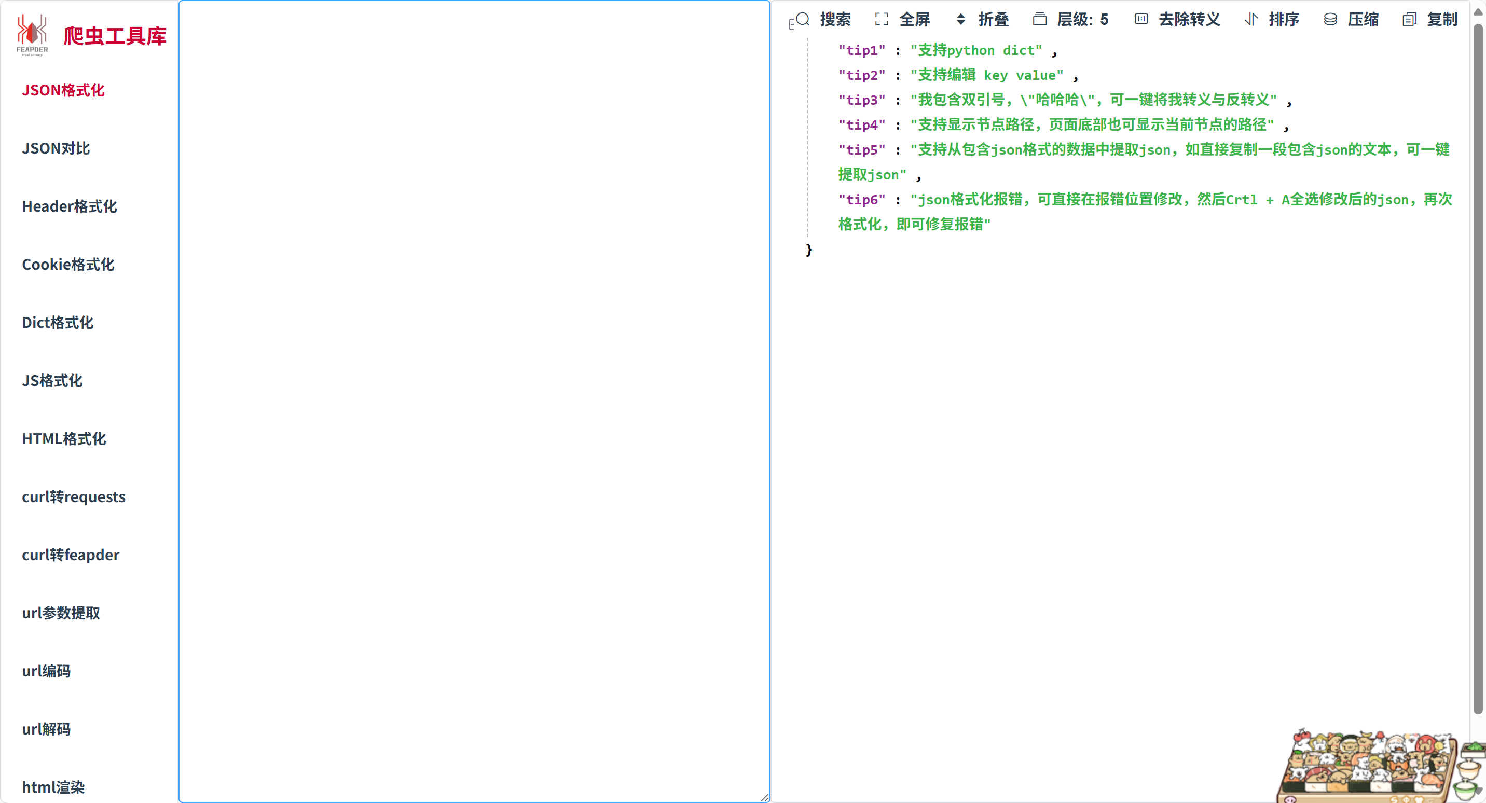The width and height of the screenshot is (1486, 803).
Task: Sort JSON keys with 排序
Action: [1284, 19]
